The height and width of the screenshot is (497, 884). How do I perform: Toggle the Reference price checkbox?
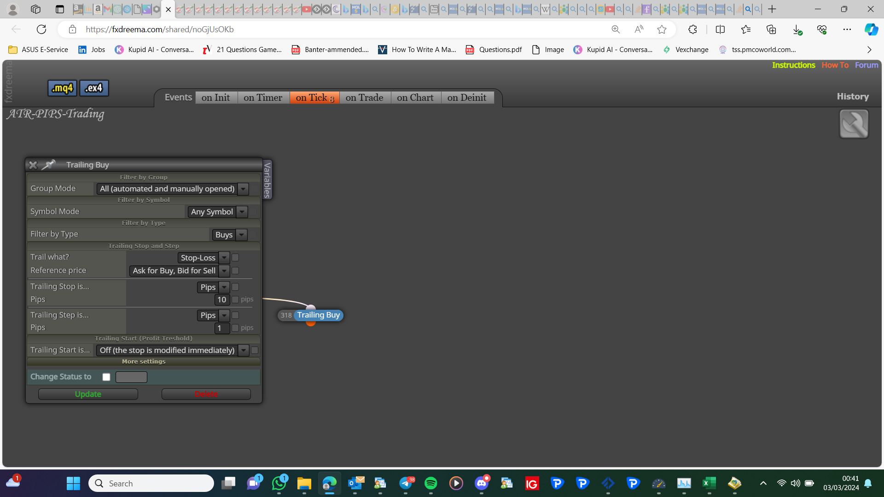(235, 271)
